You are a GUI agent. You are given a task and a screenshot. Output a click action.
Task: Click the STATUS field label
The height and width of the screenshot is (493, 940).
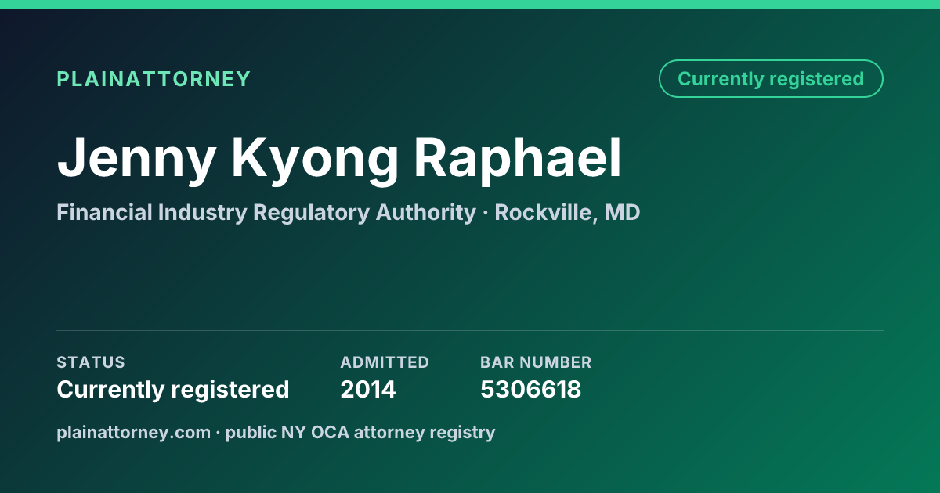coord(91,362)
